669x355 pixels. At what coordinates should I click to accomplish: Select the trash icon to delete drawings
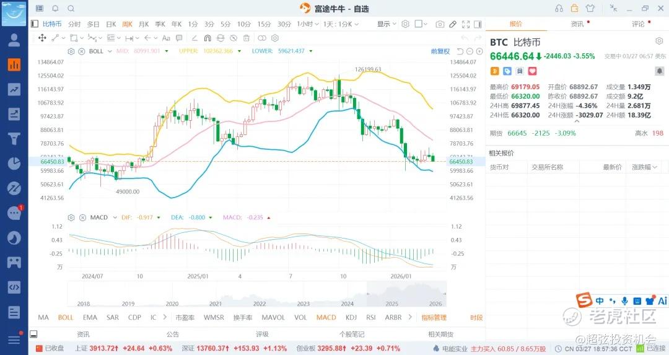pos(246,38)
